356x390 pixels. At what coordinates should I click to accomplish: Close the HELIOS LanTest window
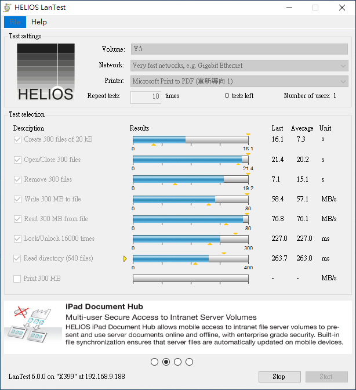pos(342,8)
